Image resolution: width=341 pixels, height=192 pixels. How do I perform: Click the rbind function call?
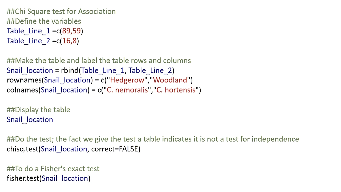click(x=118, y=70)
